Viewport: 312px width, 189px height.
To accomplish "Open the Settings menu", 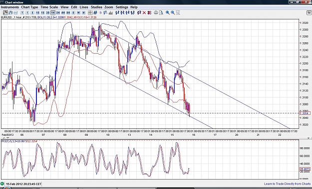I will (122, 7).
